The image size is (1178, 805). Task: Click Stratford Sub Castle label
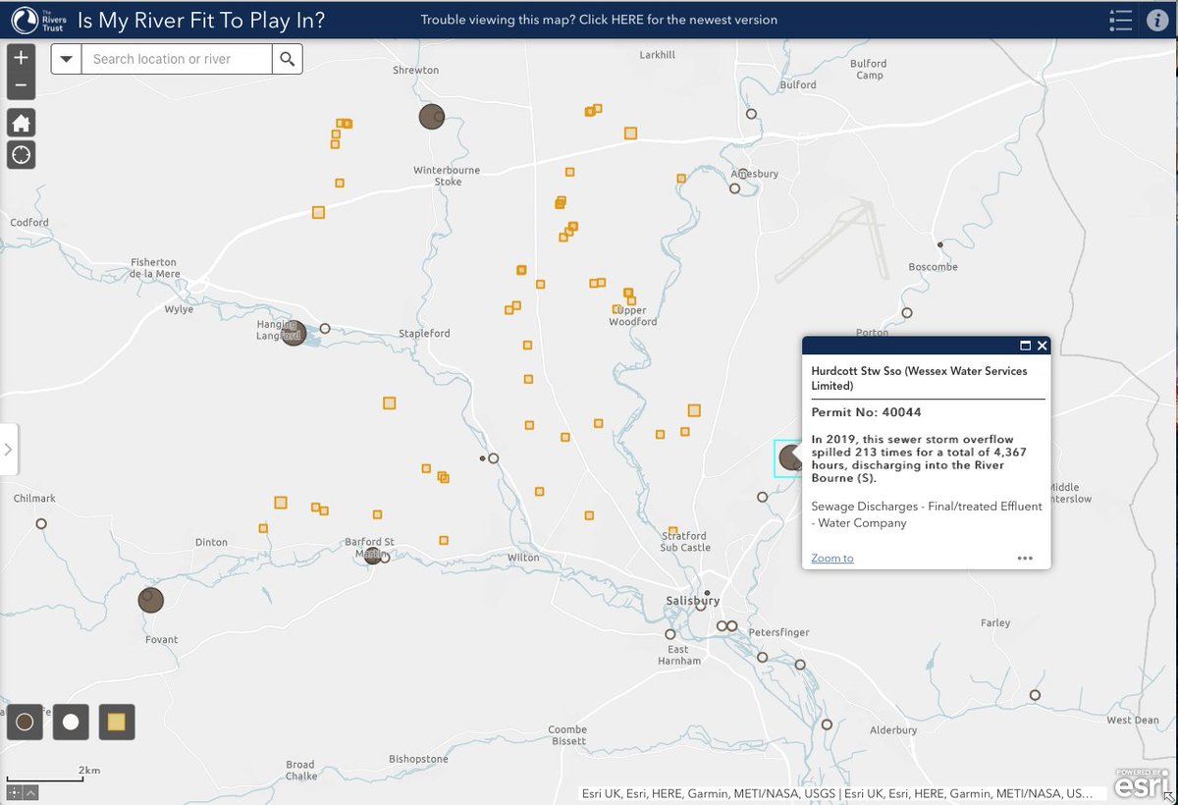pyautogui.click(x=684, y=542)
